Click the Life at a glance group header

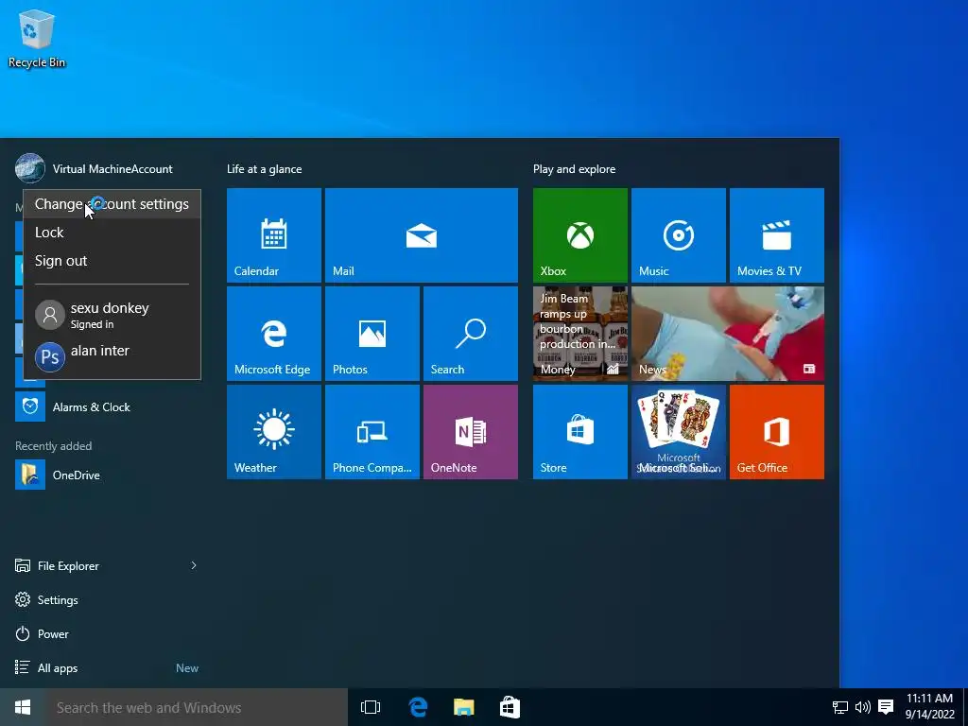coord(265,169)
